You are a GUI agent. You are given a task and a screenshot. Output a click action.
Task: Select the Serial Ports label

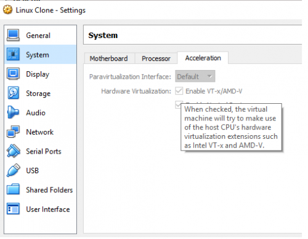(44, 151)
